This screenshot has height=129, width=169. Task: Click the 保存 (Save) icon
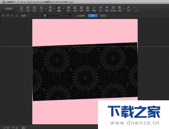28,9
